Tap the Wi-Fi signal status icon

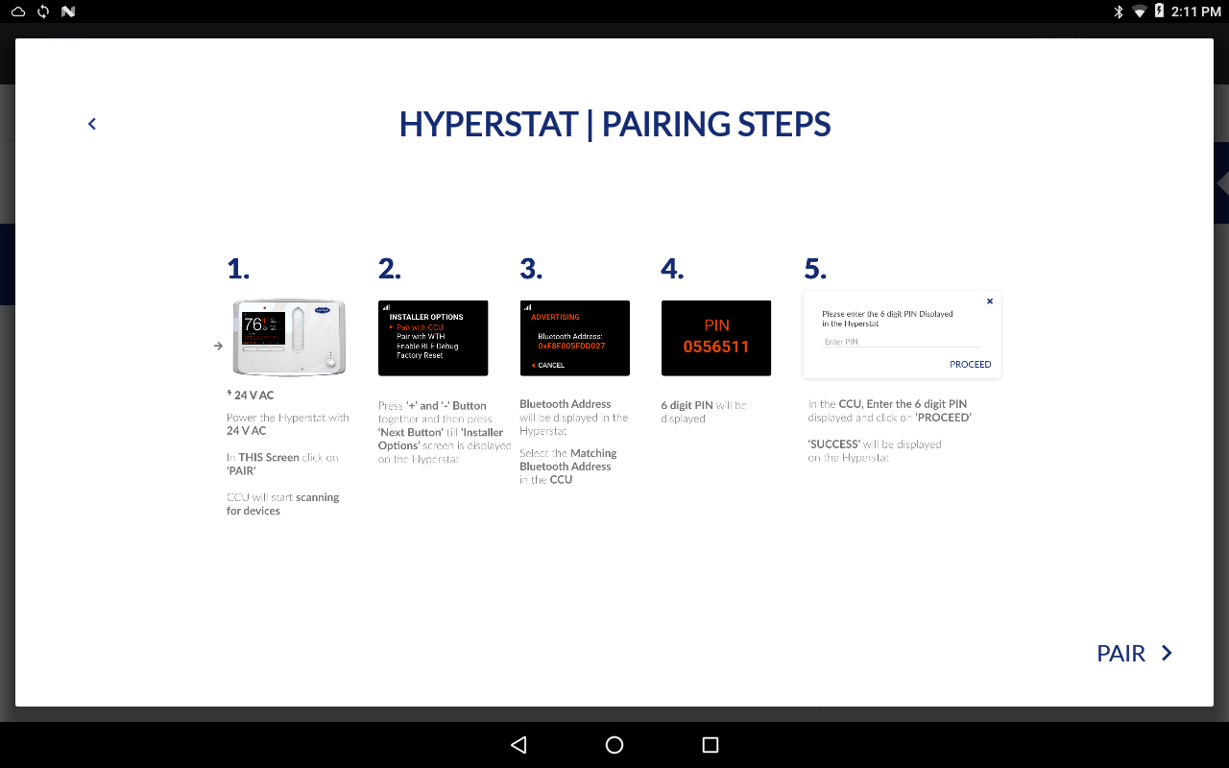click(x=1140, y=12)
